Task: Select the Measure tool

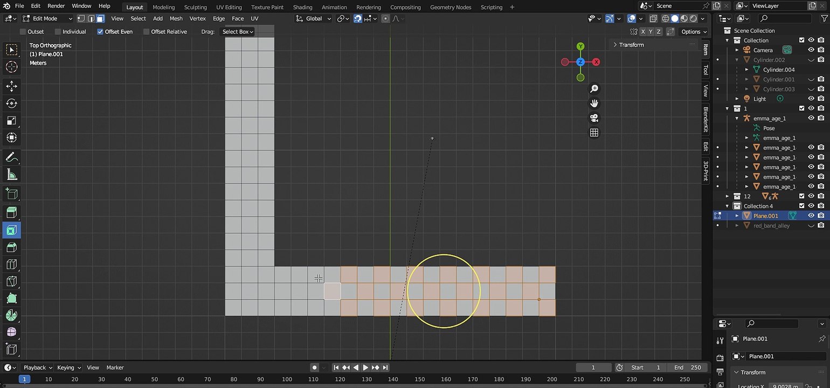Action: point(11,175)
